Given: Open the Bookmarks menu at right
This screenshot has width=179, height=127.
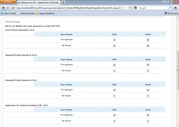Looking at the screenshot, I should [171, 13].
